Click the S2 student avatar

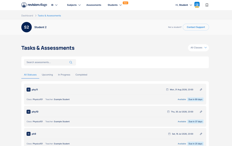26,27
